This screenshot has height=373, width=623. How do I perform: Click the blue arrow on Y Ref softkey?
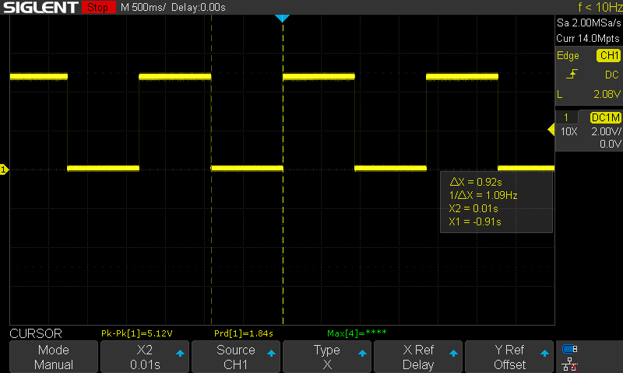pos(544,353)
